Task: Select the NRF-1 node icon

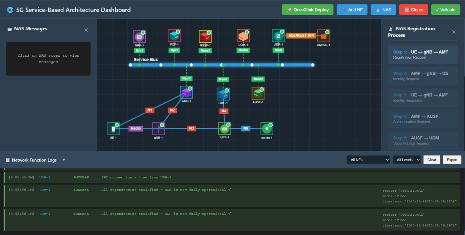Action: (x=139, y=37)
